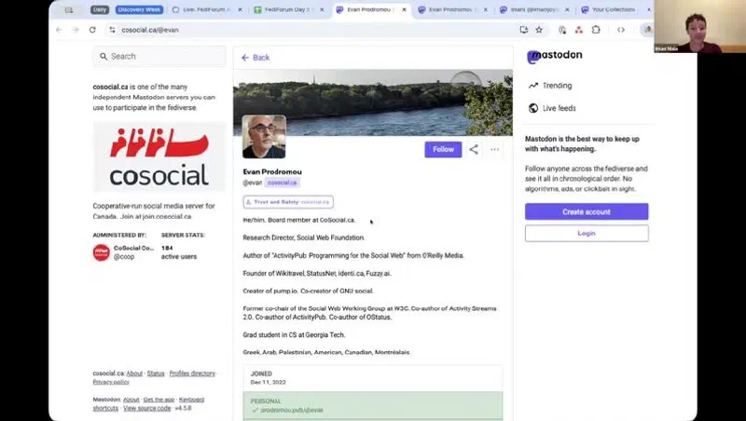Go back using the Back arrow
This screenshot has width=746, height=421.
coord(256,58)
